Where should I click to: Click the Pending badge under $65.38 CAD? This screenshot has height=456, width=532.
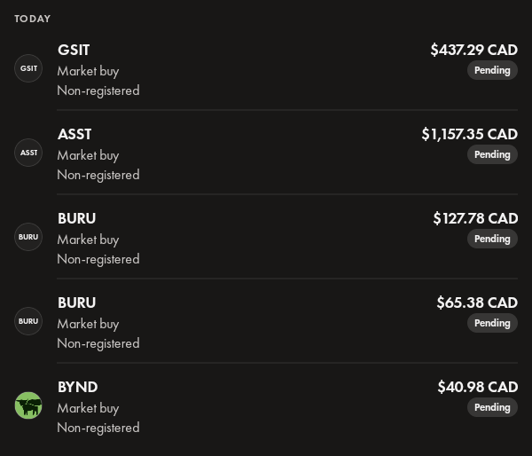pos(492,323)
